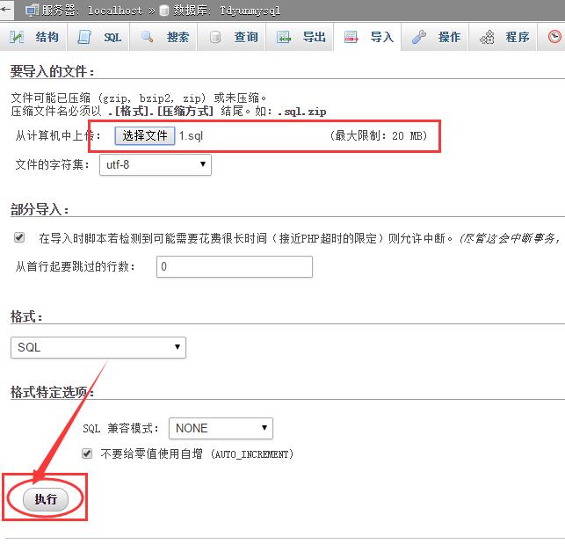The image size is (565, 544).
Task: Click the skip rows number field
Action: (234, 266)
